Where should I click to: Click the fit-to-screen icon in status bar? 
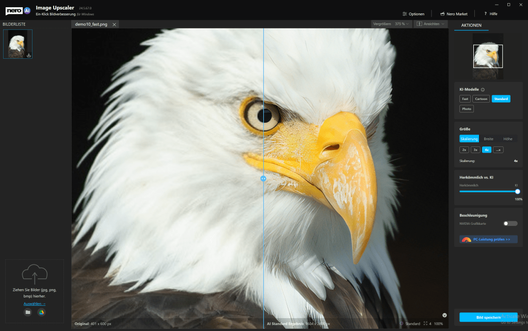(x=426, y=324)
